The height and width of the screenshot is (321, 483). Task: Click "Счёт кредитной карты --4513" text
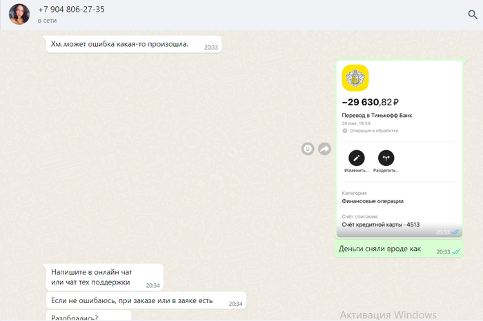[x=380, y=225]
